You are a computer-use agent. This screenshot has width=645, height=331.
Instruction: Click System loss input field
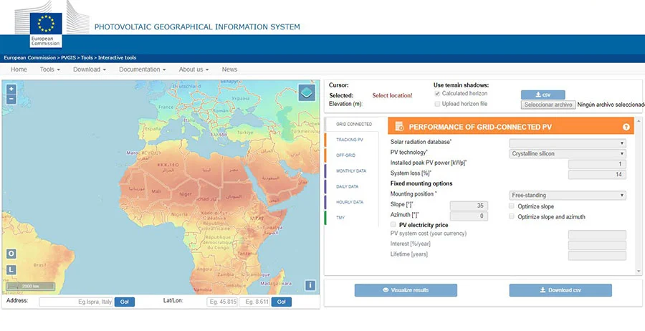(597, 175)
